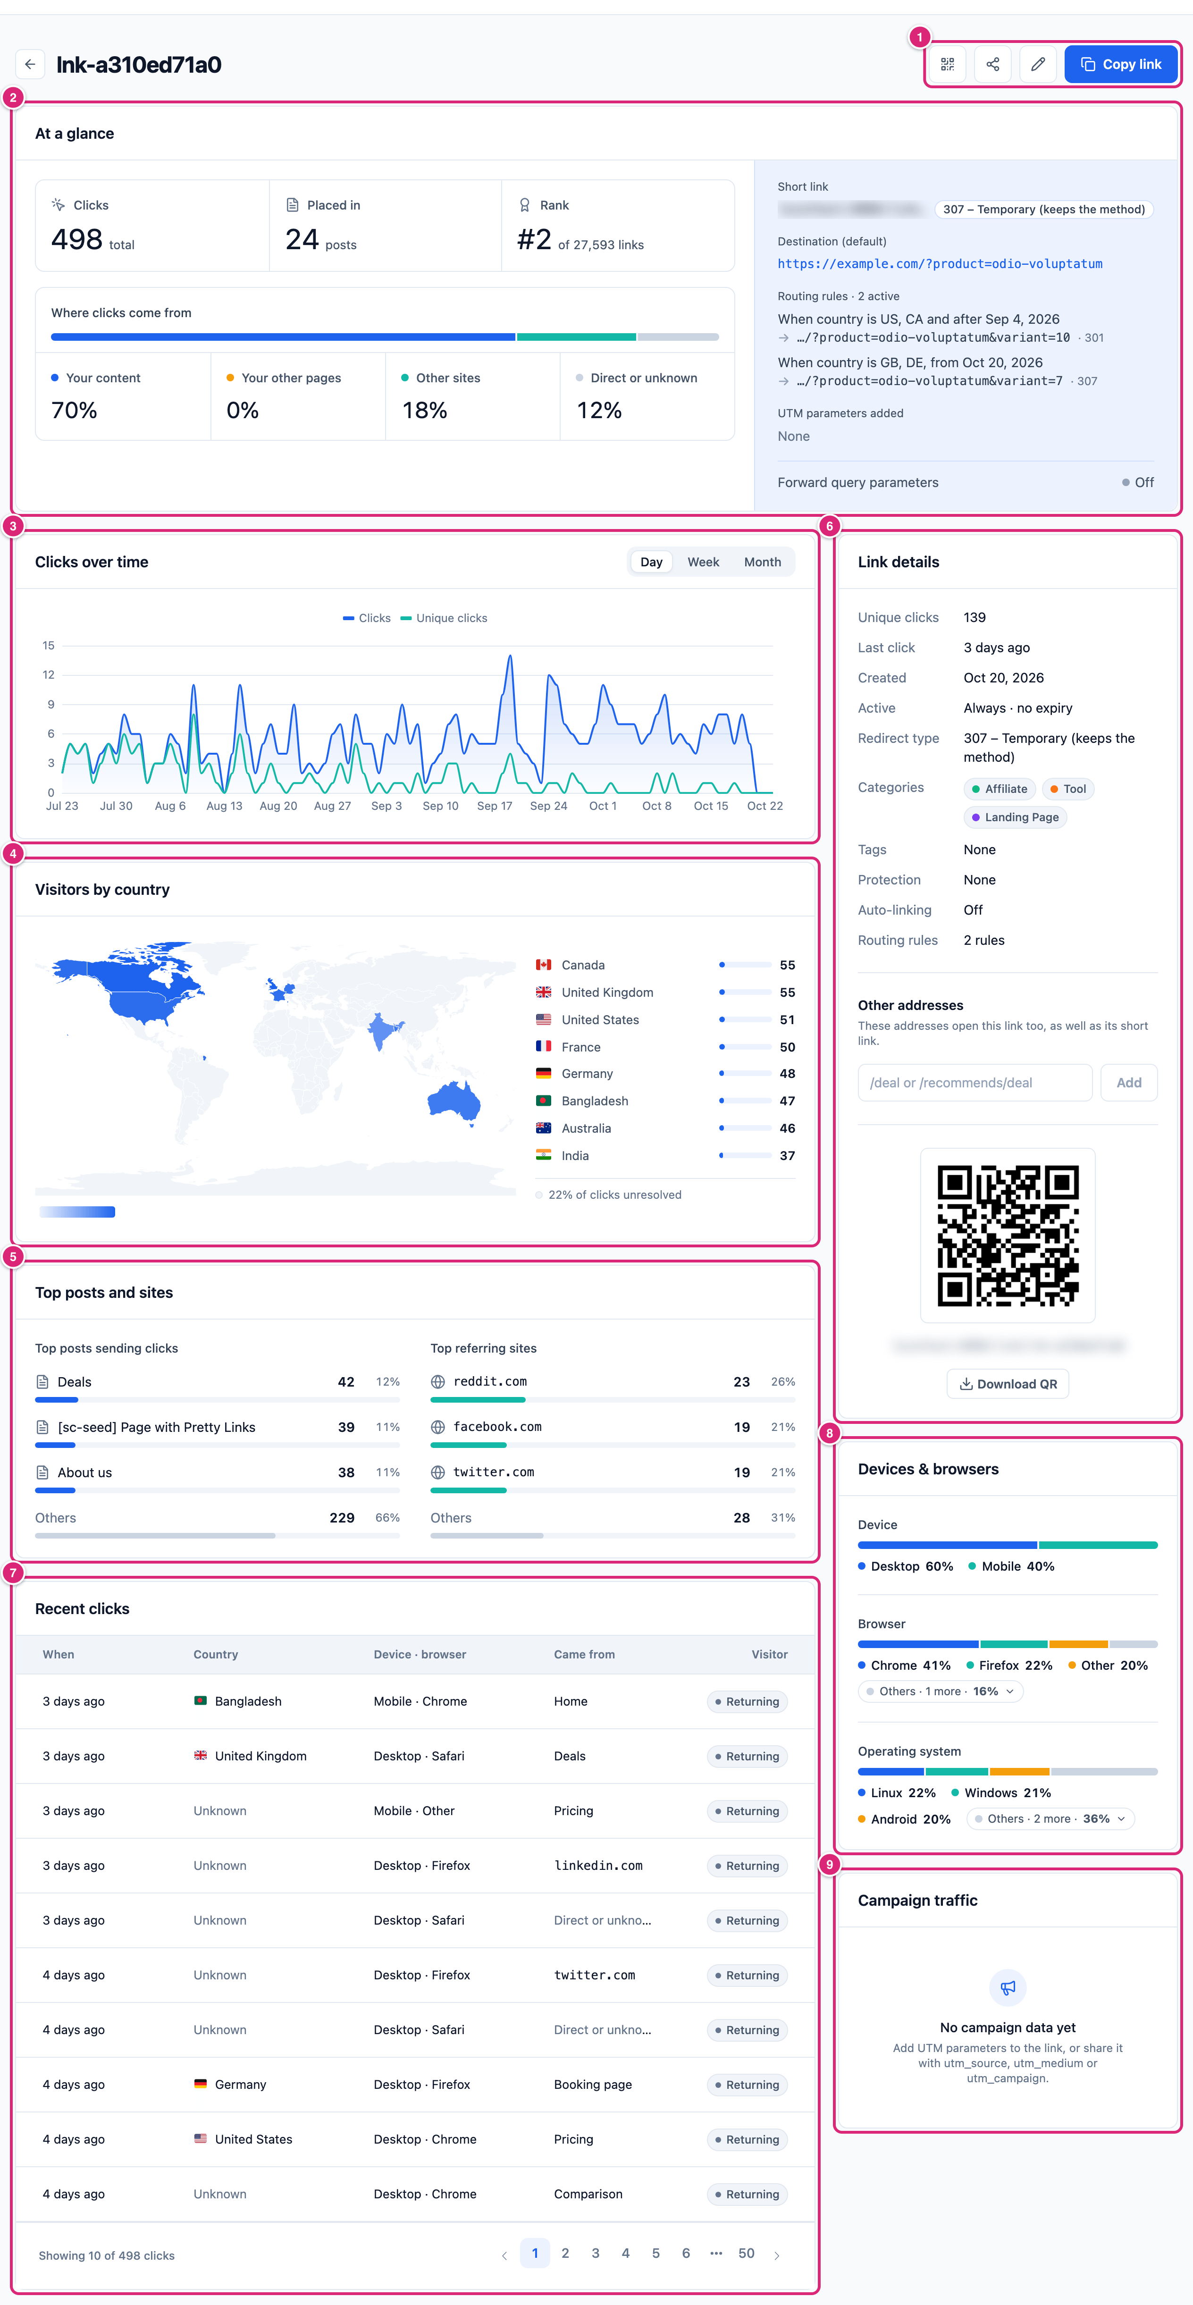Open the example.com destination link
This screenshot has height=2305, width=1193.
click(940, 264)
